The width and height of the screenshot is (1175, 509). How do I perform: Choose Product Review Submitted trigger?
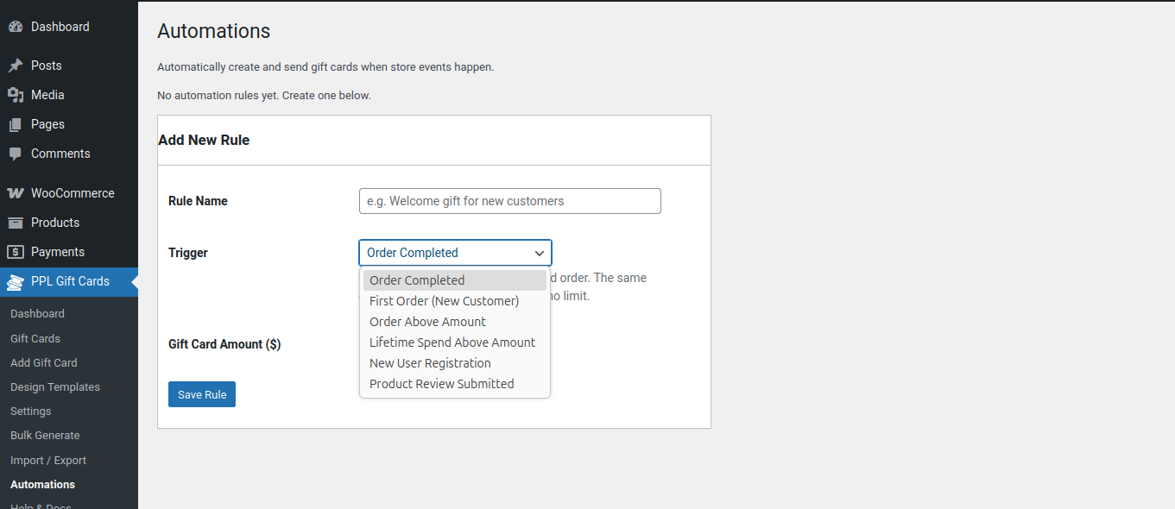pyautogui.click(x=441, y=384)
